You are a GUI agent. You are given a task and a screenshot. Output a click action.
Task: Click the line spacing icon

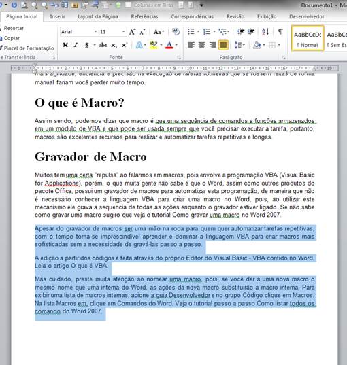pos(237,45)
